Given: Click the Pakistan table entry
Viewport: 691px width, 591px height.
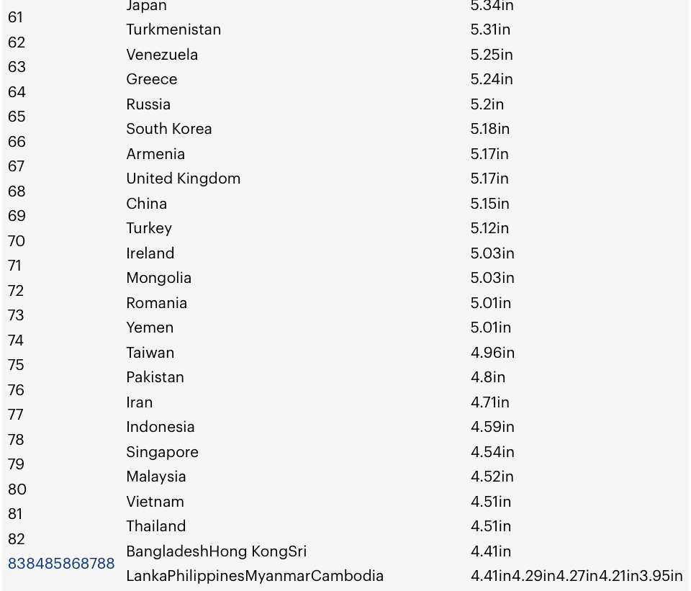Looking at the screenshot, I should tap(155, 377).
